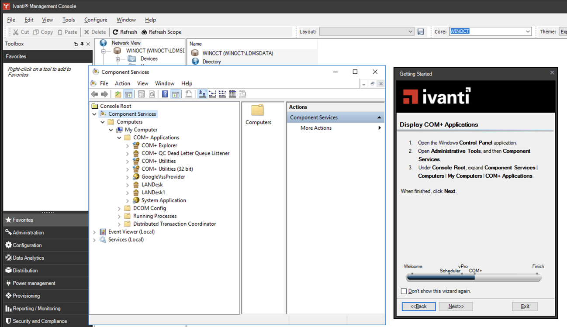The height and width of the screenshot is (327, 567).
Task: Expand the DCOM Config node
Action: tap(119, 209)
